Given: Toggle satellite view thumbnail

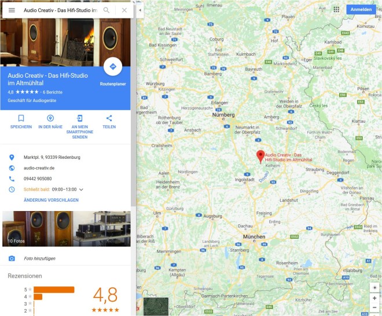Looking at the screenshot, I should click(x=156, y=306).
